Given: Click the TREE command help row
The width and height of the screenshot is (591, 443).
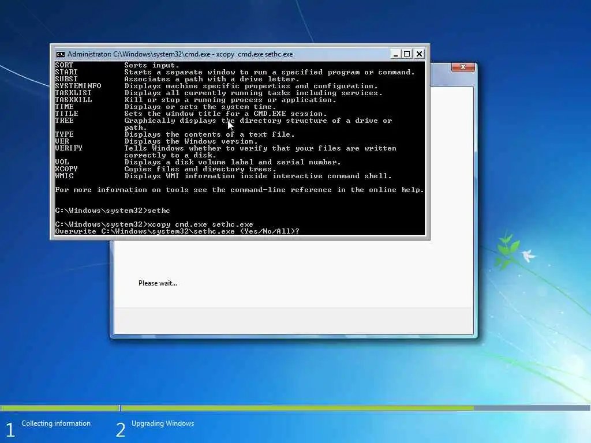Looking at the screenshot, I should coord(223,124).
